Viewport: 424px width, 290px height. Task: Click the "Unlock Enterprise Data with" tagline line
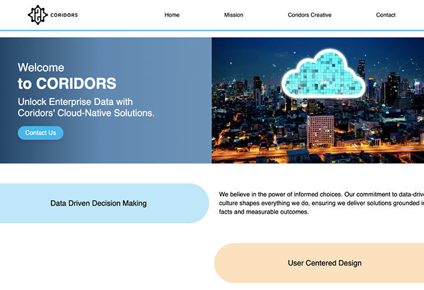click(76, 102)
